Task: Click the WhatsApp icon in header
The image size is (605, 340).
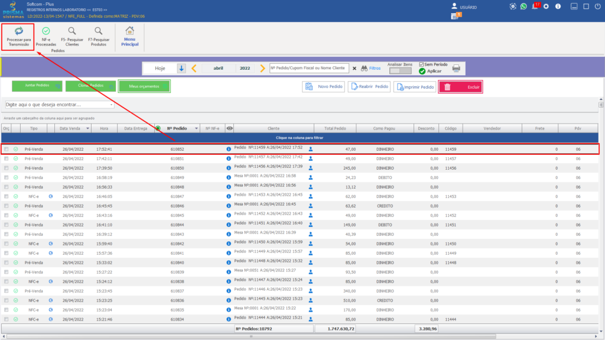Action: [x=523, y=6]
